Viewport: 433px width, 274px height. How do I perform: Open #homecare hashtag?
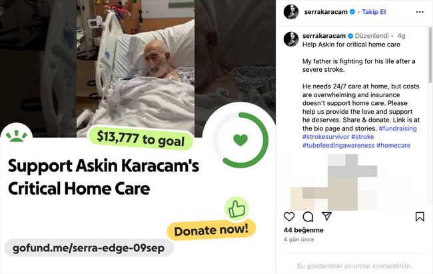pos(393,145)
